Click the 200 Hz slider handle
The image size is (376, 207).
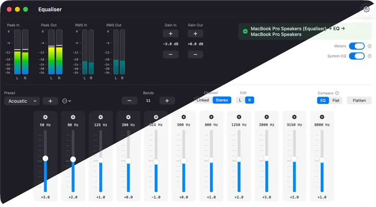[x=128, y=161]
